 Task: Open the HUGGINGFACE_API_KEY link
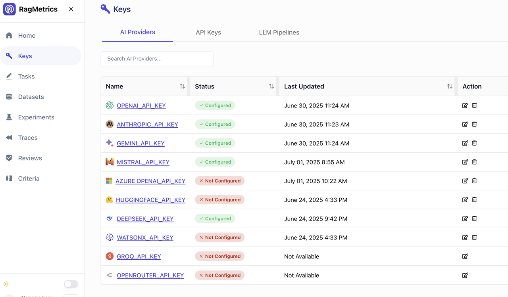tap(151, 200)
